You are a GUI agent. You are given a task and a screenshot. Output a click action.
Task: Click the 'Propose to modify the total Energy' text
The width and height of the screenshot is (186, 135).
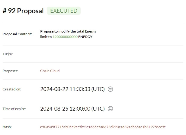pos(68,31)
